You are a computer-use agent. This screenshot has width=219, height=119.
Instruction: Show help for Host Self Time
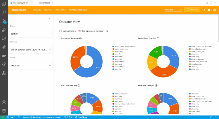[79, 86]
